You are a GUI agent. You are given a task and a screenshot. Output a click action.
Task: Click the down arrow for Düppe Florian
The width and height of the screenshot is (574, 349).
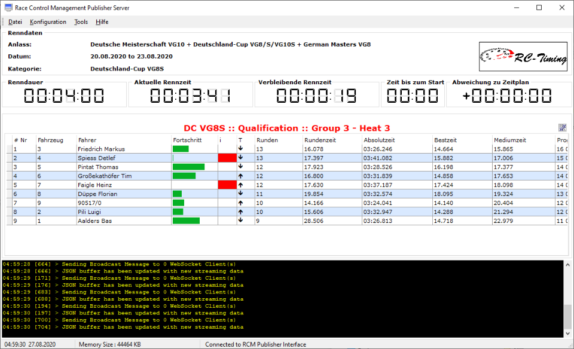(x=240, y=194)
